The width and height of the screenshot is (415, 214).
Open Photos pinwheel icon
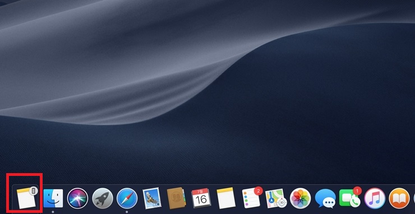[x=300, y=198]
